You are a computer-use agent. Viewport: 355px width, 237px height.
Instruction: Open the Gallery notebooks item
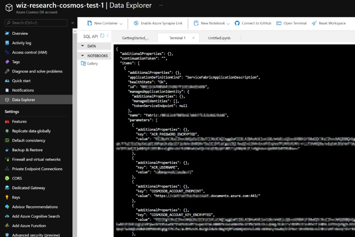pyautogui.click(x=90, y=64)
